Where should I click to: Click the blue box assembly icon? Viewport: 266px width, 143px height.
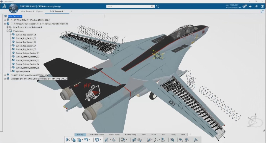134,140
